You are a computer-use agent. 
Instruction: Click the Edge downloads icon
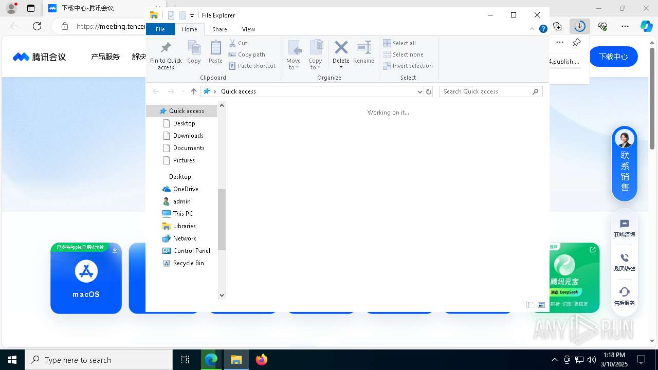point(580,26)
